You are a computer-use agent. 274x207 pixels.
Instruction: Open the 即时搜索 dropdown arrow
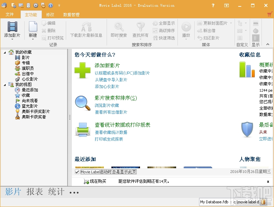(119, 39)
